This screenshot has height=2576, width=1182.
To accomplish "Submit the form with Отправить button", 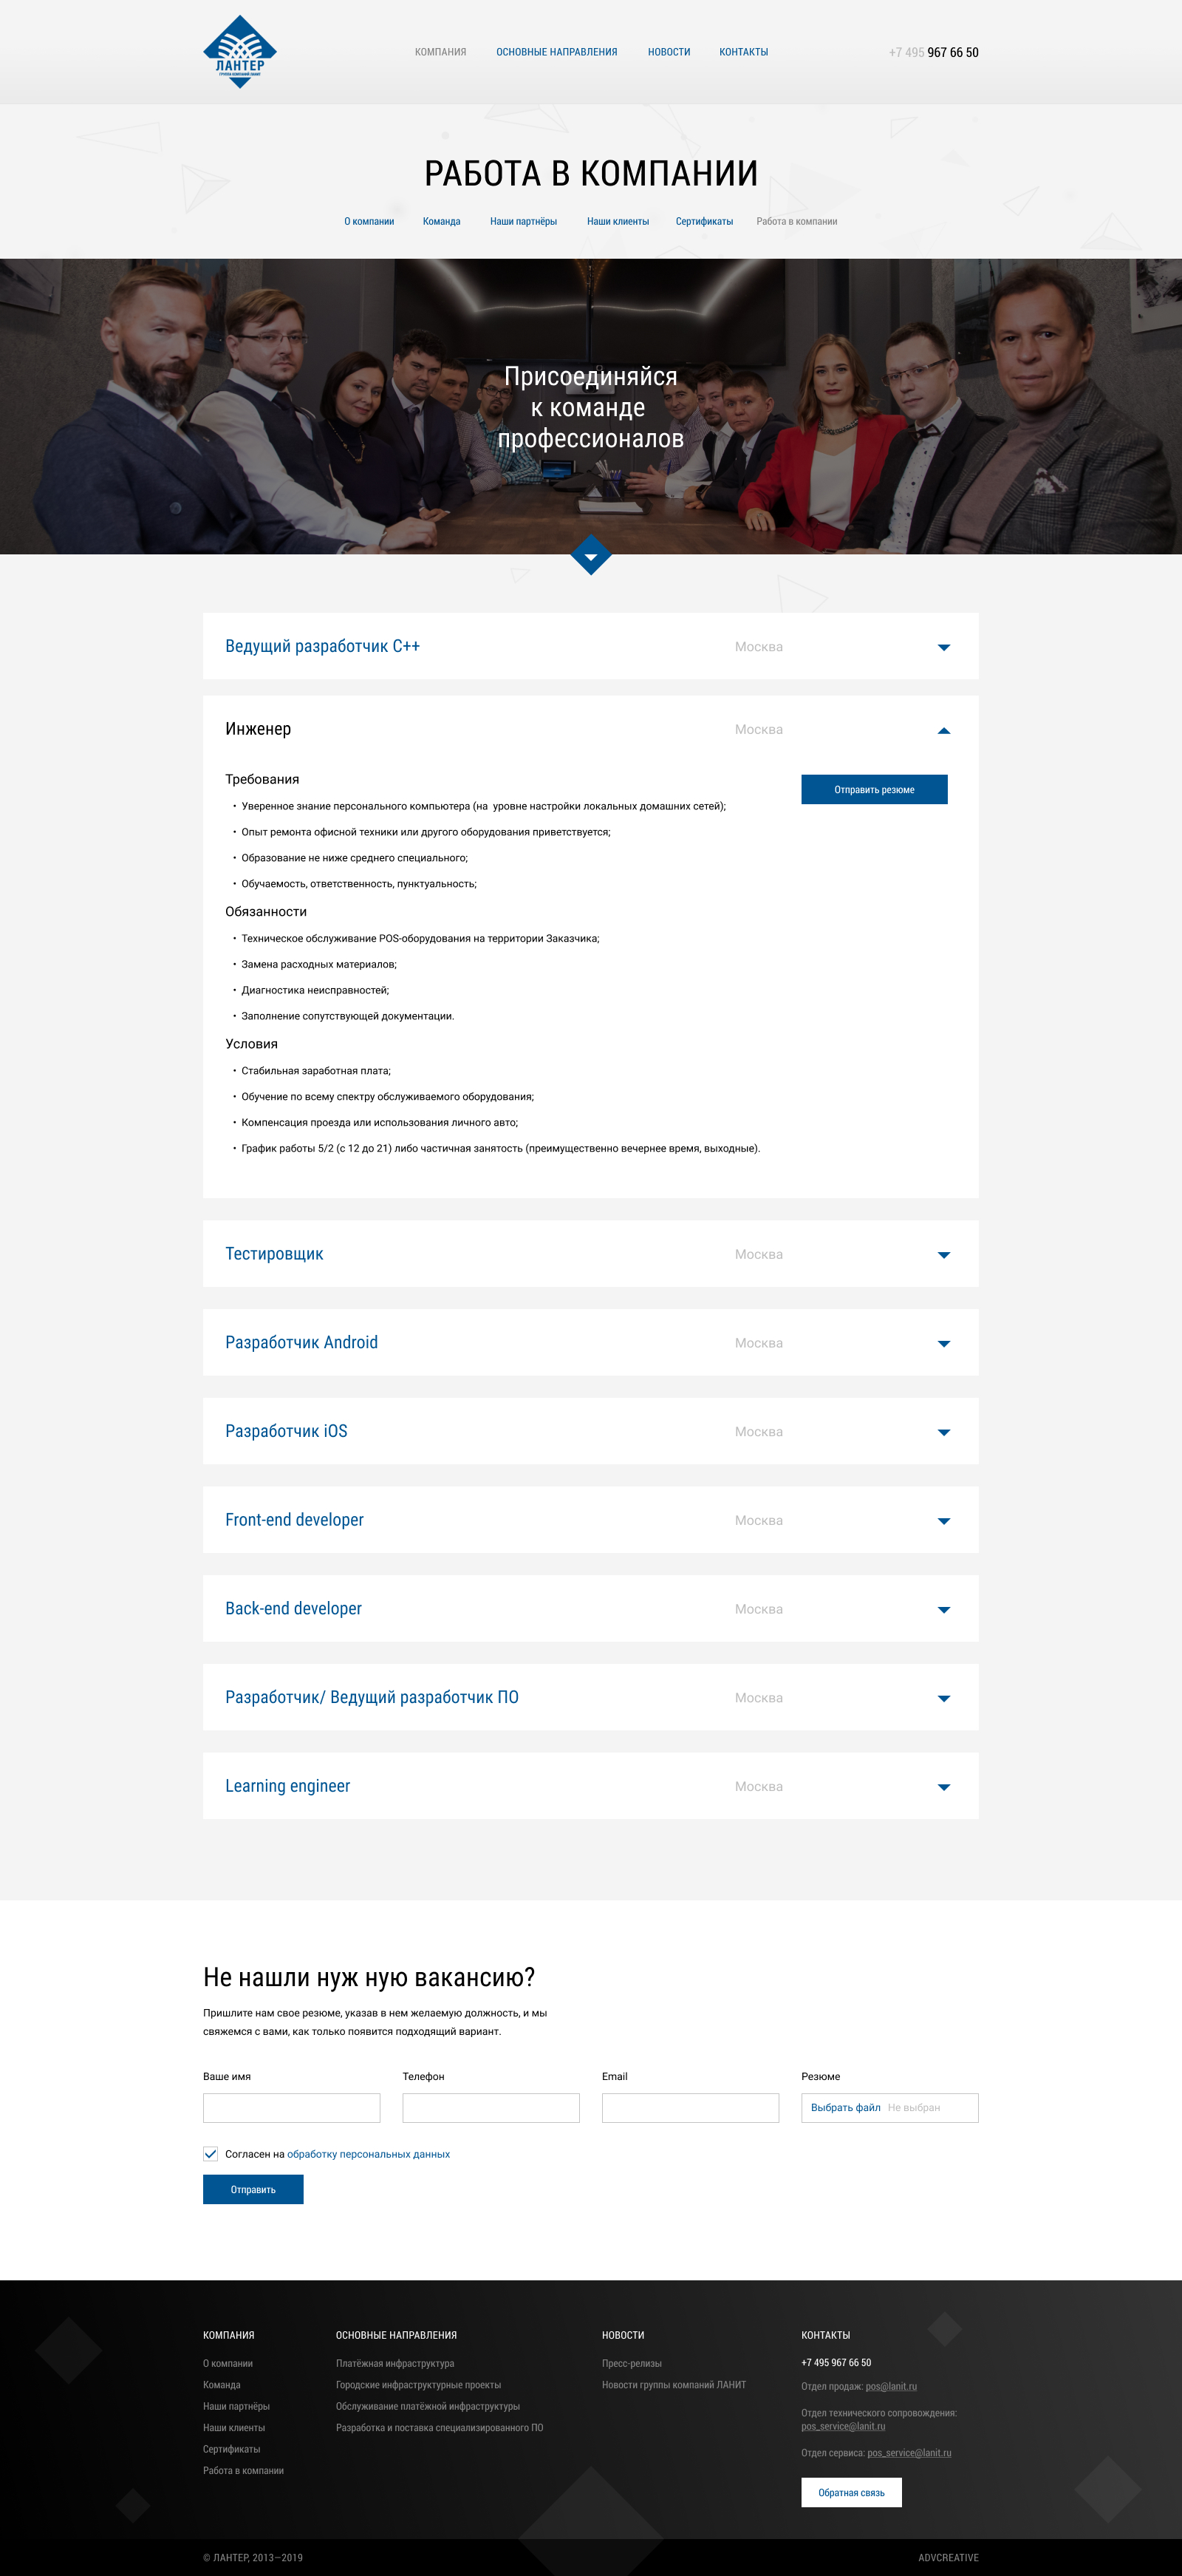I will click(253, 2190).
